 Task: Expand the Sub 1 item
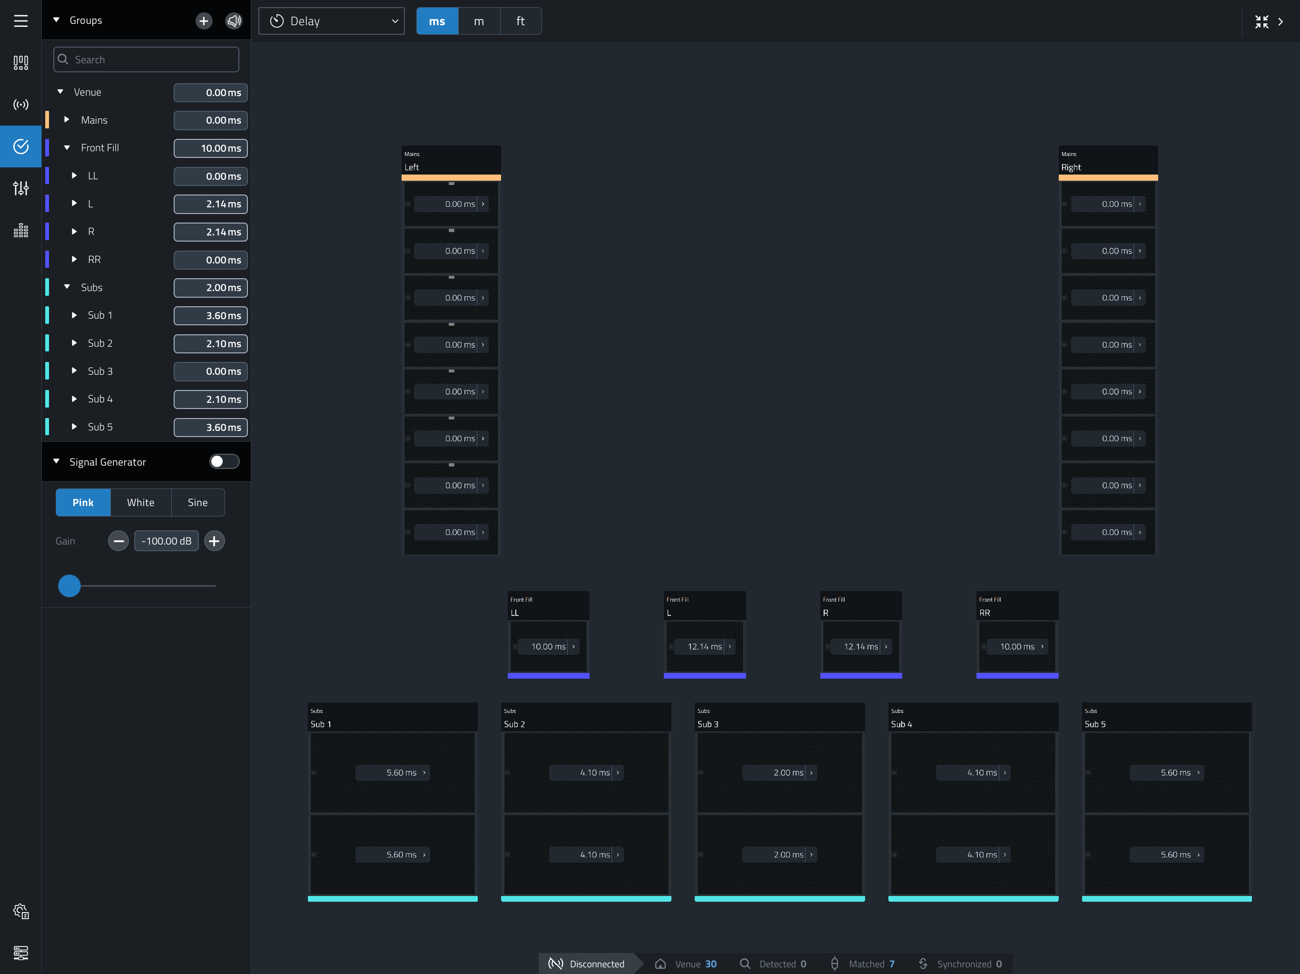coord(74,315)
